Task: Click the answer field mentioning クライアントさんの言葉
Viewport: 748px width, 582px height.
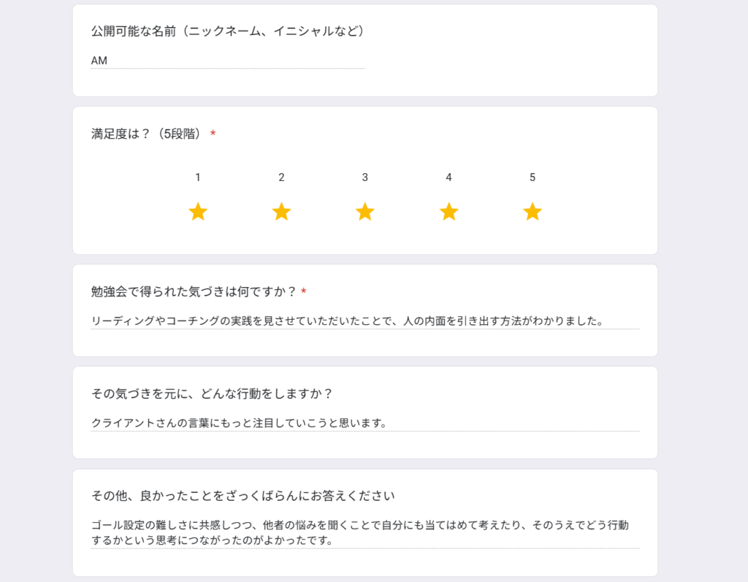Action: click(365, 423)
